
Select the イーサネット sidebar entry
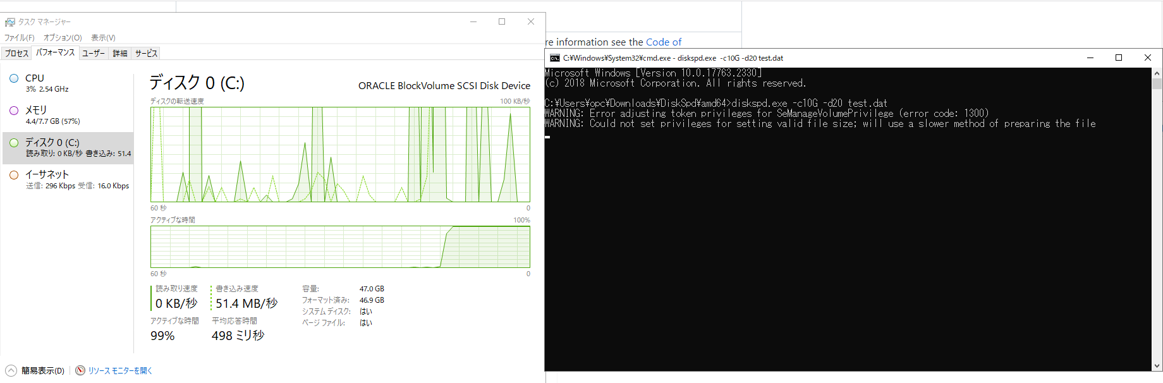click(68, 179)
